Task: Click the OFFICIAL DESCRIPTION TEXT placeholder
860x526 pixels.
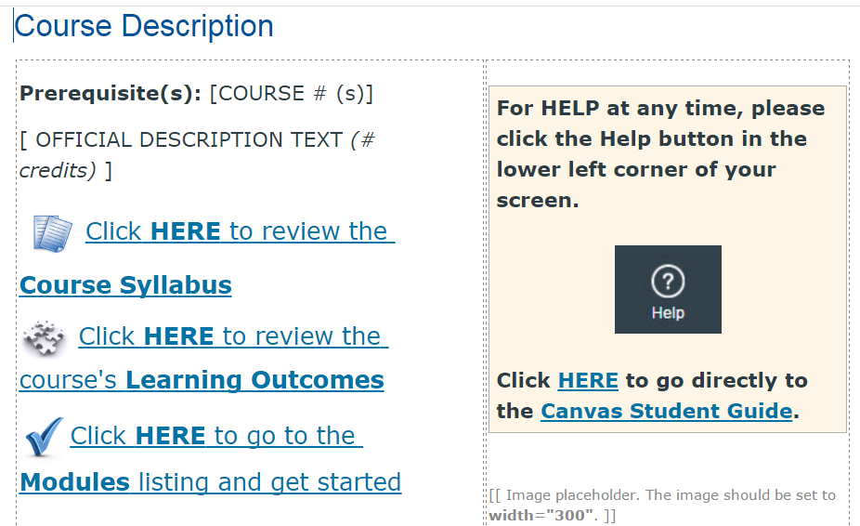Action: [181, 140]
